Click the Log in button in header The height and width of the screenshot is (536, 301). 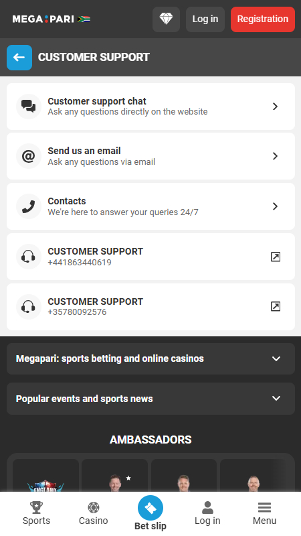click(205, 19)
